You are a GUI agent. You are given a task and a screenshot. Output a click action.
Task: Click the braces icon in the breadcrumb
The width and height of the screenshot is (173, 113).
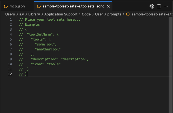click(x=128, y=14)
